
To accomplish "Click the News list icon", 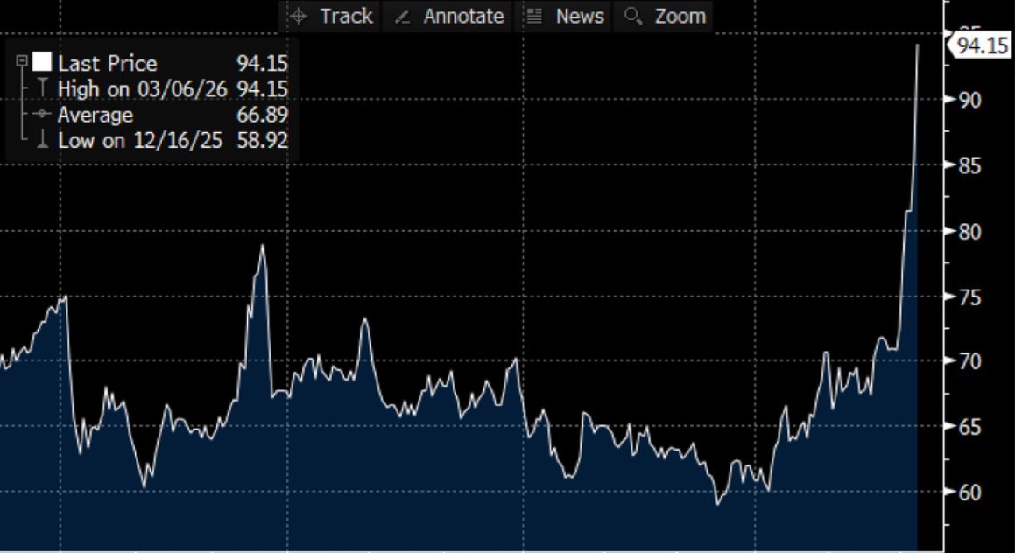I will pyautogui.click(x=534, y=17).
